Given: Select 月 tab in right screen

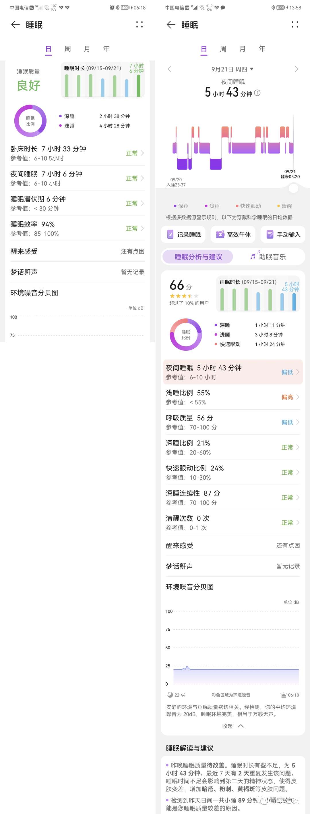Looking at the screenshot, I should coord(243,49).
